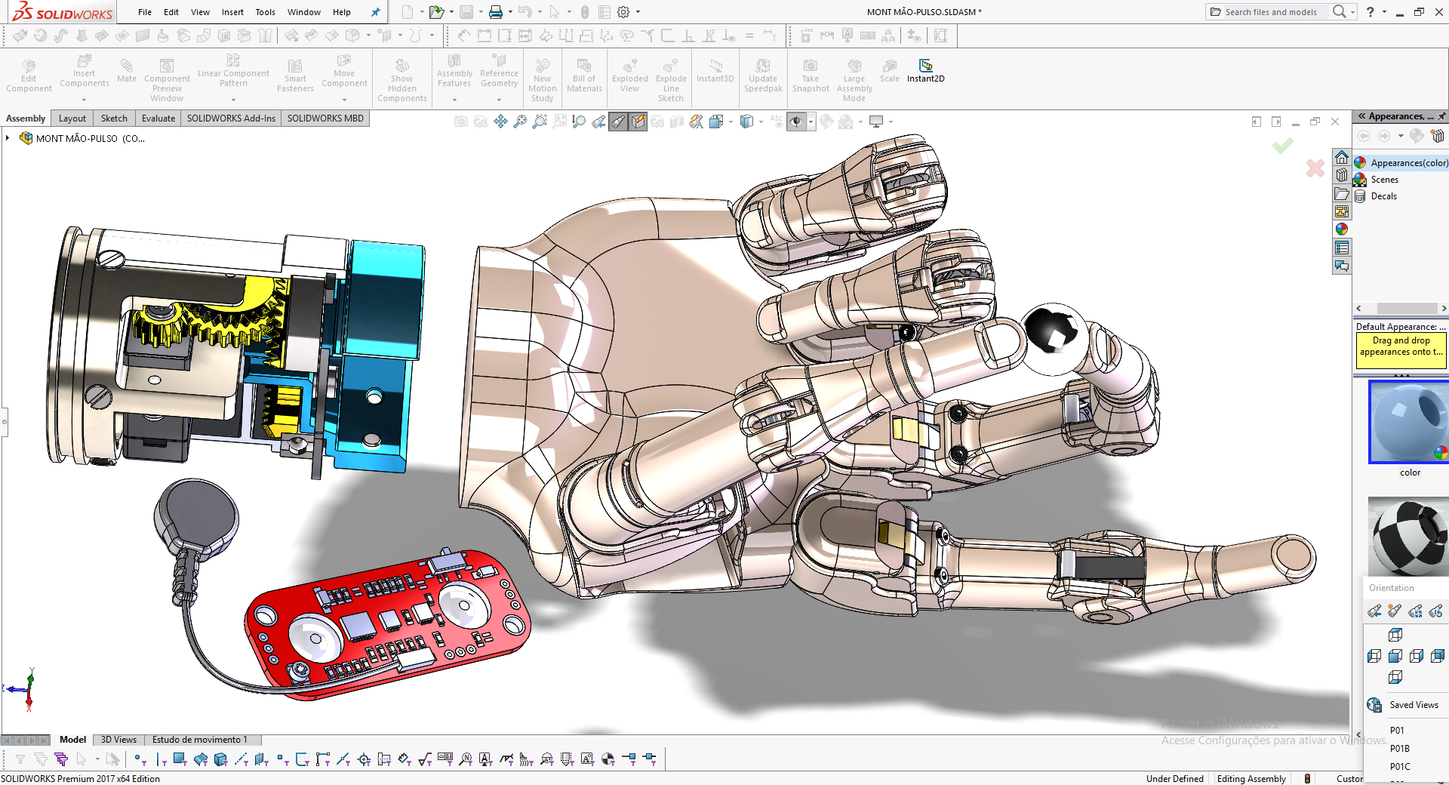The image size is (1449, 785).
Task: Switch to the Estudo de movimento 1 tab
Action: click(202, 740)
